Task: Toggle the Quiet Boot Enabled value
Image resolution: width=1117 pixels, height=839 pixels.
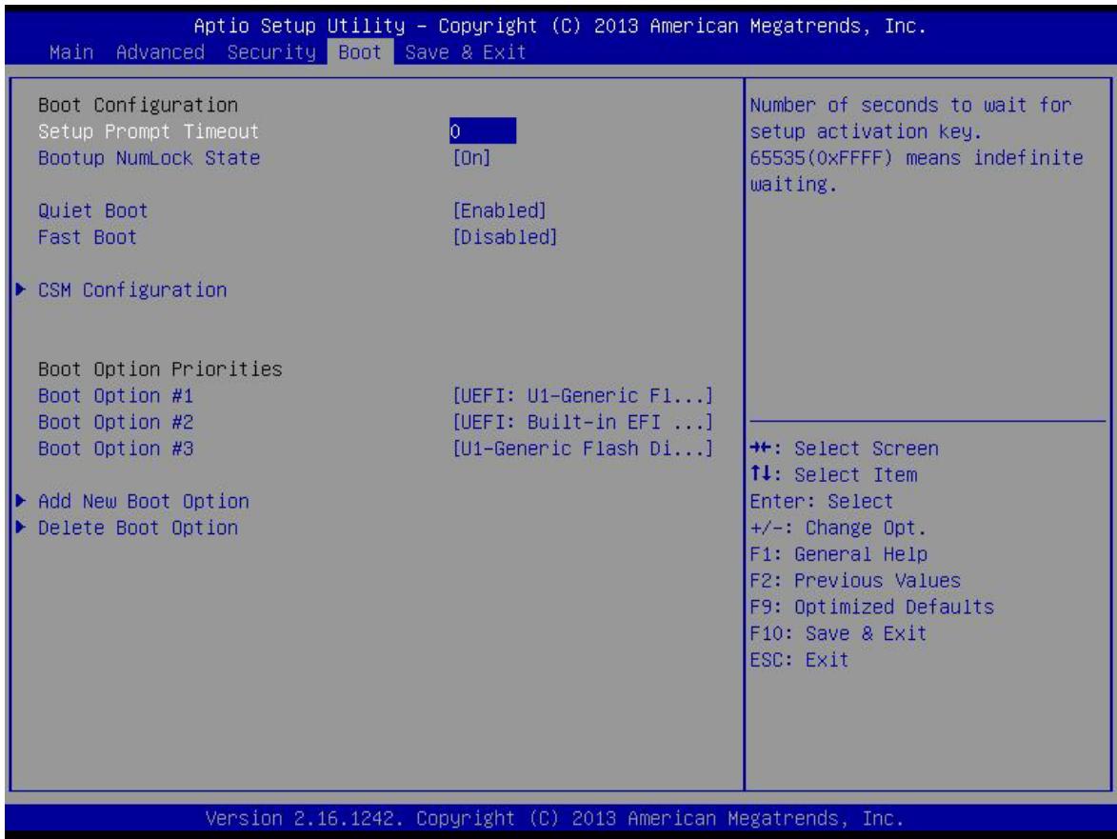Action: (x=499, y=210)
